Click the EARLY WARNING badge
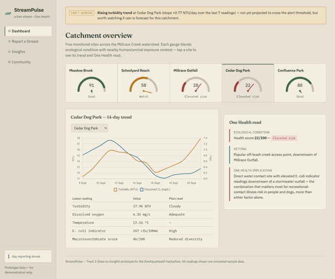The width and height of the screenshot is (335, 279). [x=82, y=13]
